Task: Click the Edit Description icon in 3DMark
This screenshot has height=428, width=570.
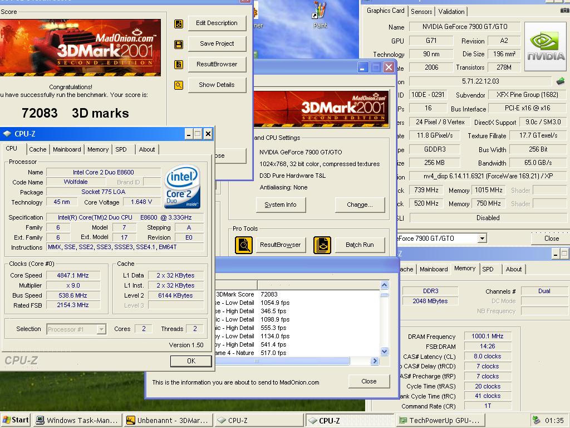Action: [179, 24]
